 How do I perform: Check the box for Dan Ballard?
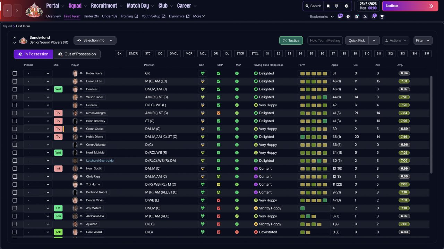15,232
